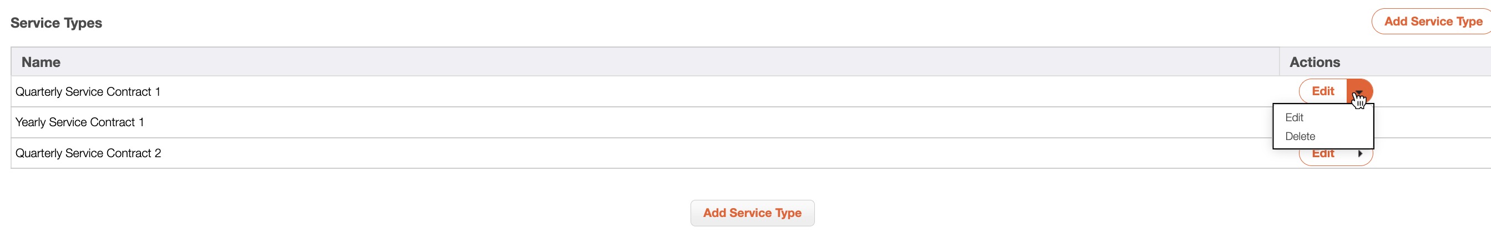Click the Actions column header

[1314, 63]
